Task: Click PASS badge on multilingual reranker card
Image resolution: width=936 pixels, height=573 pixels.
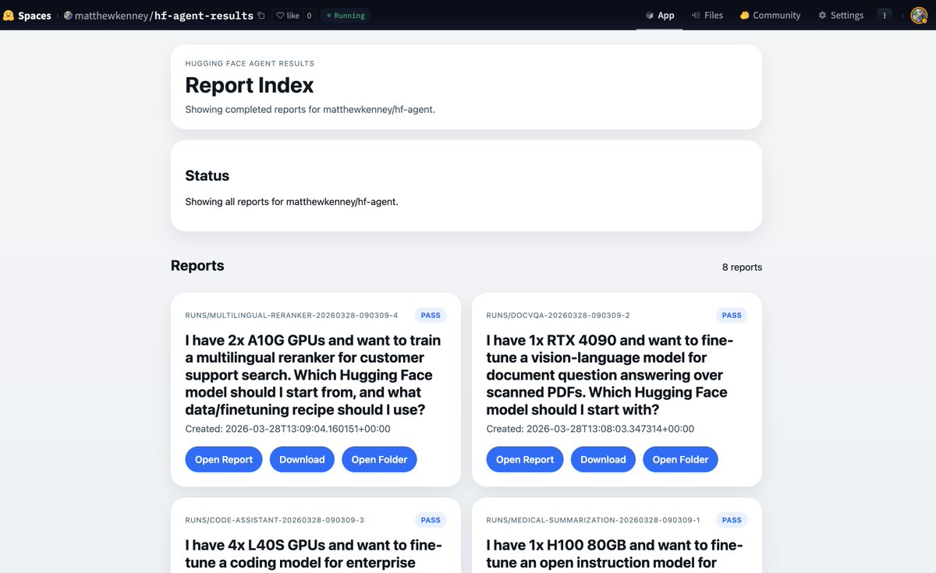Action: coord(431,316)
